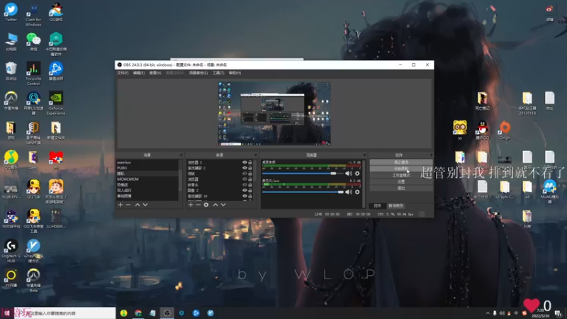Adjust the desktop audio volume slider
The image size is (567, 319).
pyautogui.click(x=333, y=173)
